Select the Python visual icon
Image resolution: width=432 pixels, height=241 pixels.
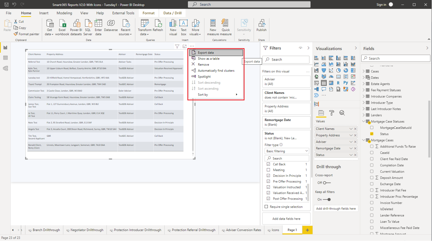coord(346,83)
